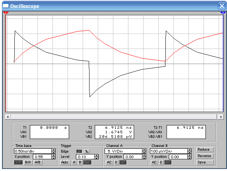The image size is (227, 171).
Task: Click the T2 value 6.9125 ns
Action: tap(119, 128)
